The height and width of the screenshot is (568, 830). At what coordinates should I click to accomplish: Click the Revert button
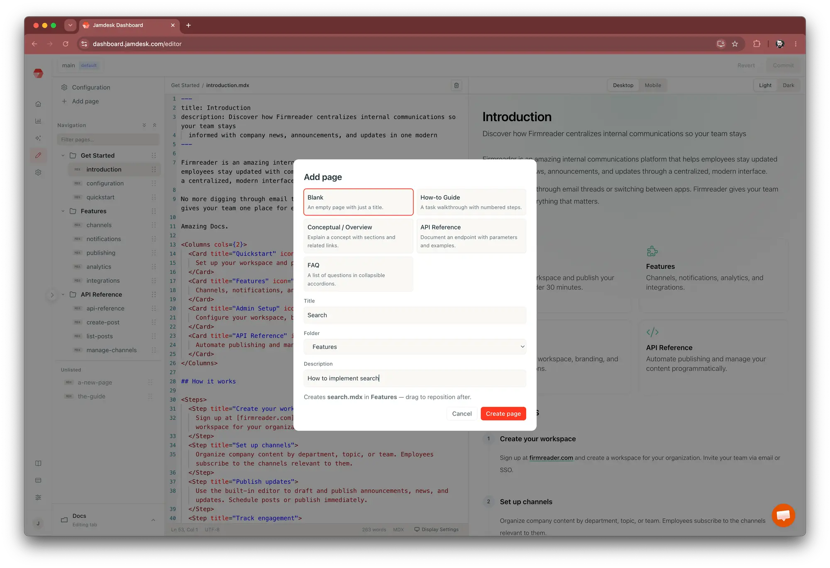(746, 66)
